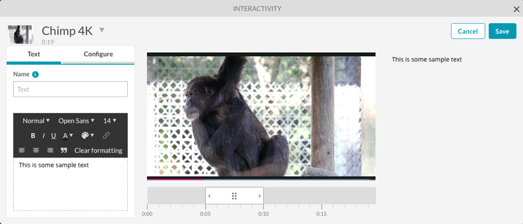This screenshot has width=523, height=224.
Task: Click the Name info icon
Action: tap(35, 75)
